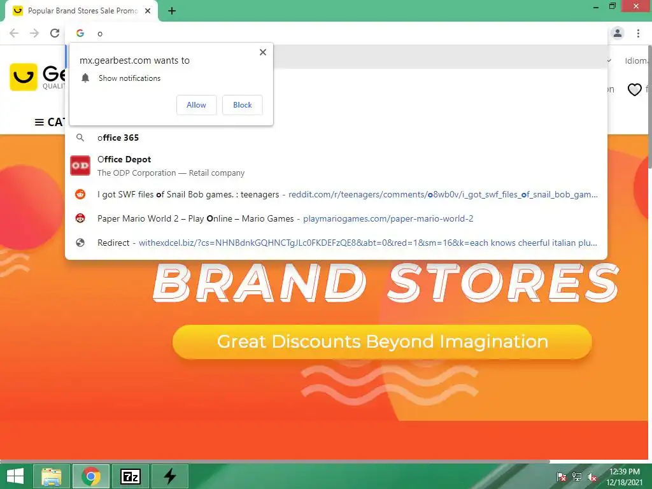Open the hamburger categories menu
The width and height of the screenshot is (652, 489).
tap(39, 122)
